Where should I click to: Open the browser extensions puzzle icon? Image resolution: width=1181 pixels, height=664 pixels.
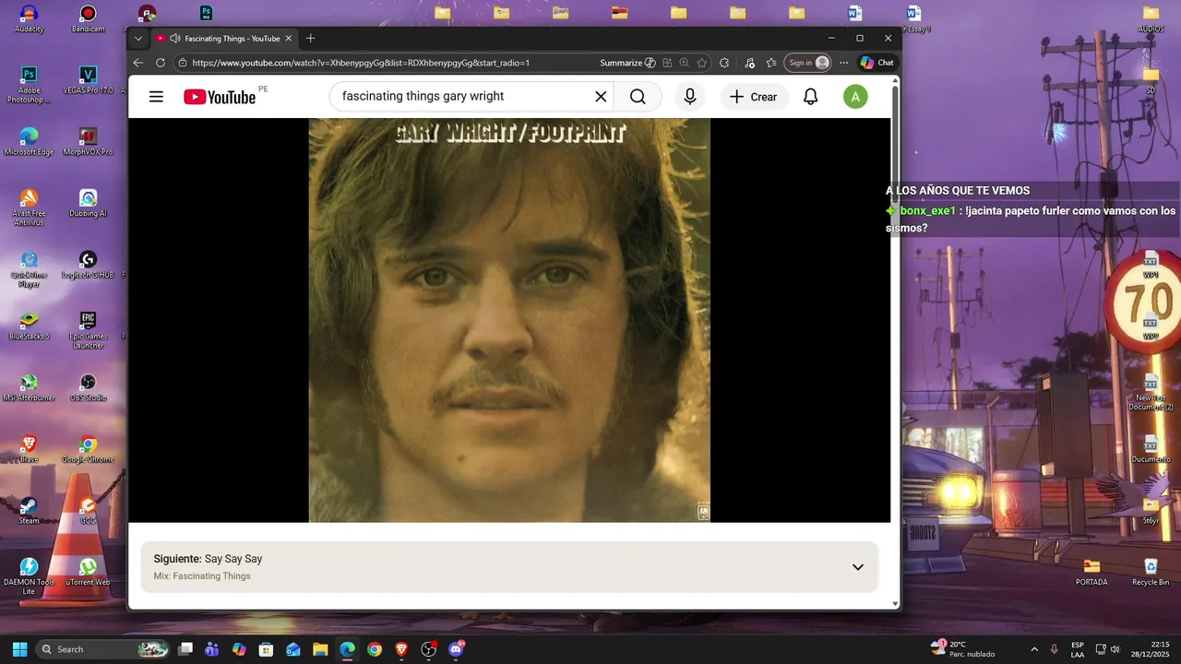pyautogui.click(x=724, y=63)
